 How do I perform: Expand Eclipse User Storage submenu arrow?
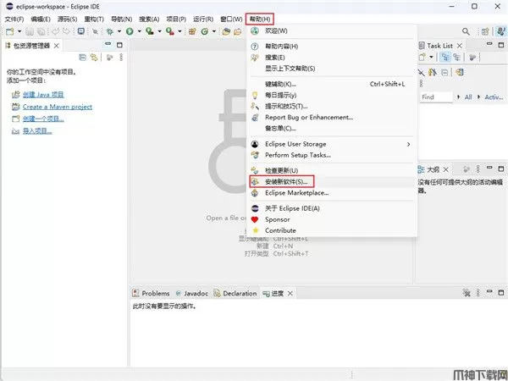pos(409,144)
